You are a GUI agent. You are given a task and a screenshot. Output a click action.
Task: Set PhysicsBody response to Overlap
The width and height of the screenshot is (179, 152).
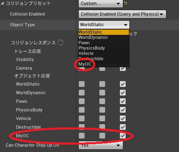pyautogui.click(x=102, y=110)
